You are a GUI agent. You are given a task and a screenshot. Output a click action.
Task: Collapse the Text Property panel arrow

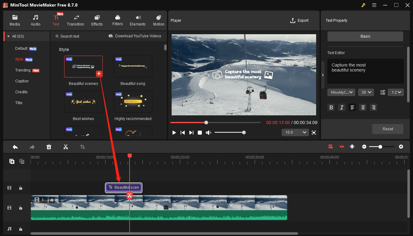click(x=323, y=75)
